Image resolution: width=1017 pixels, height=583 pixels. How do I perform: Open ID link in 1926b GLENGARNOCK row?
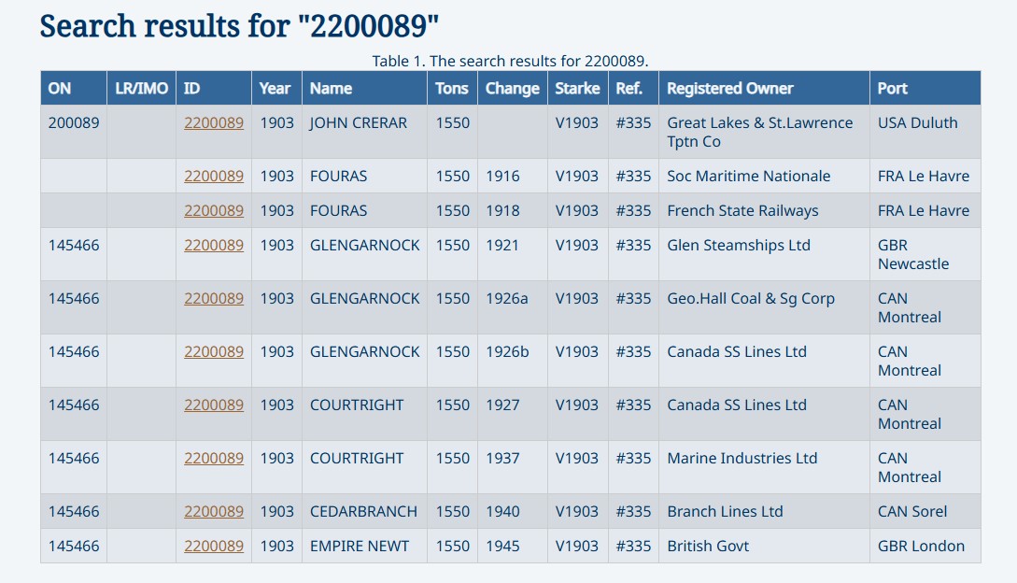pos(213,351)
